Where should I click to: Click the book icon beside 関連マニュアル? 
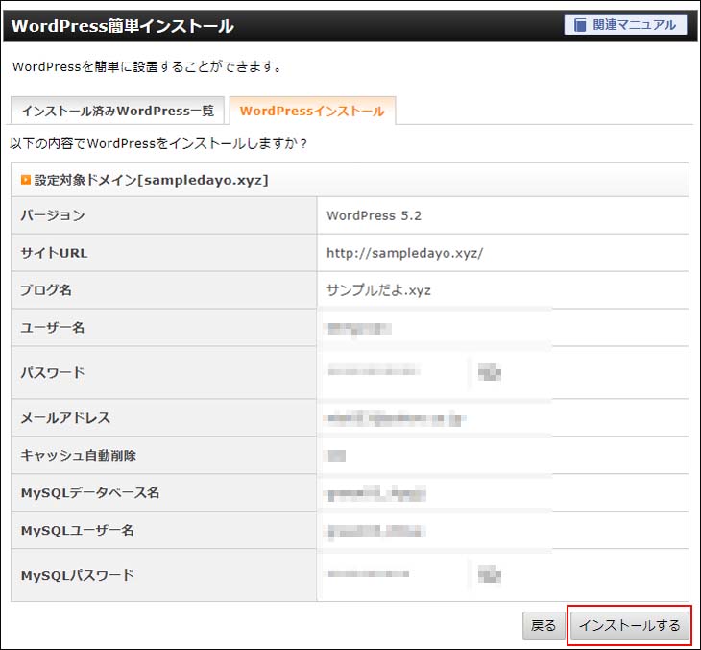point(580,25)
